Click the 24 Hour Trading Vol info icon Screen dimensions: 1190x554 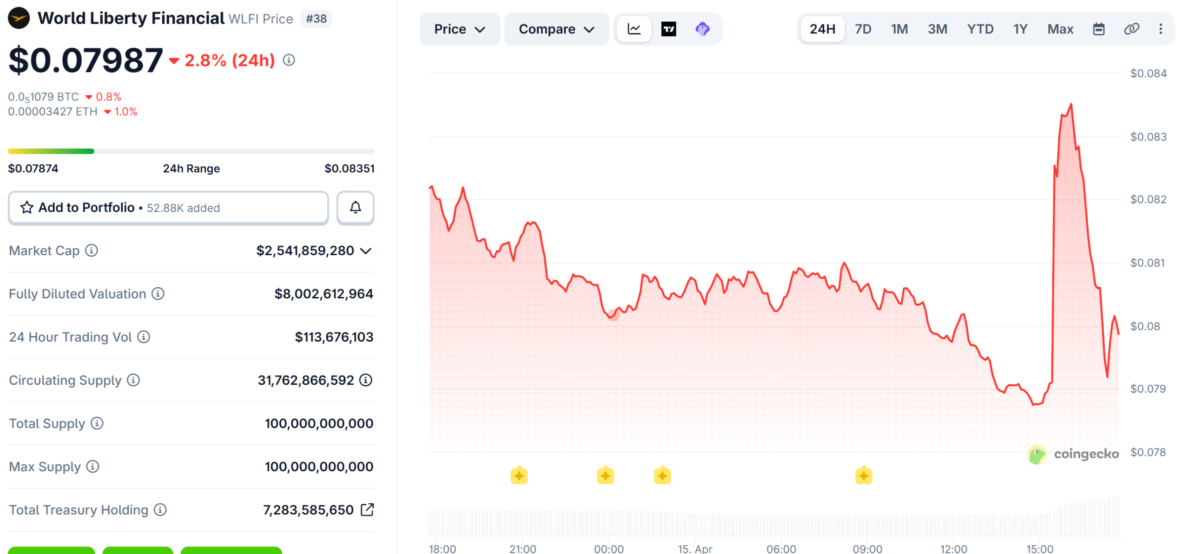[x=144, y=337]
